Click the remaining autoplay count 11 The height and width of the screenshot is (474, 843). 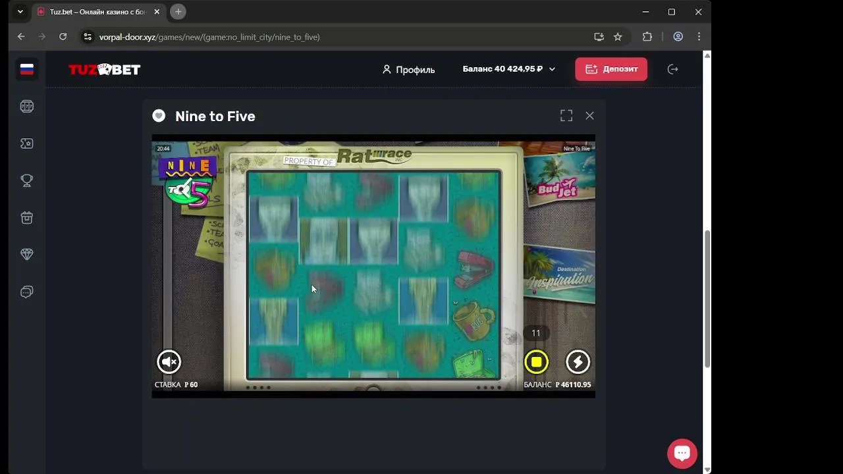point(536,333)
